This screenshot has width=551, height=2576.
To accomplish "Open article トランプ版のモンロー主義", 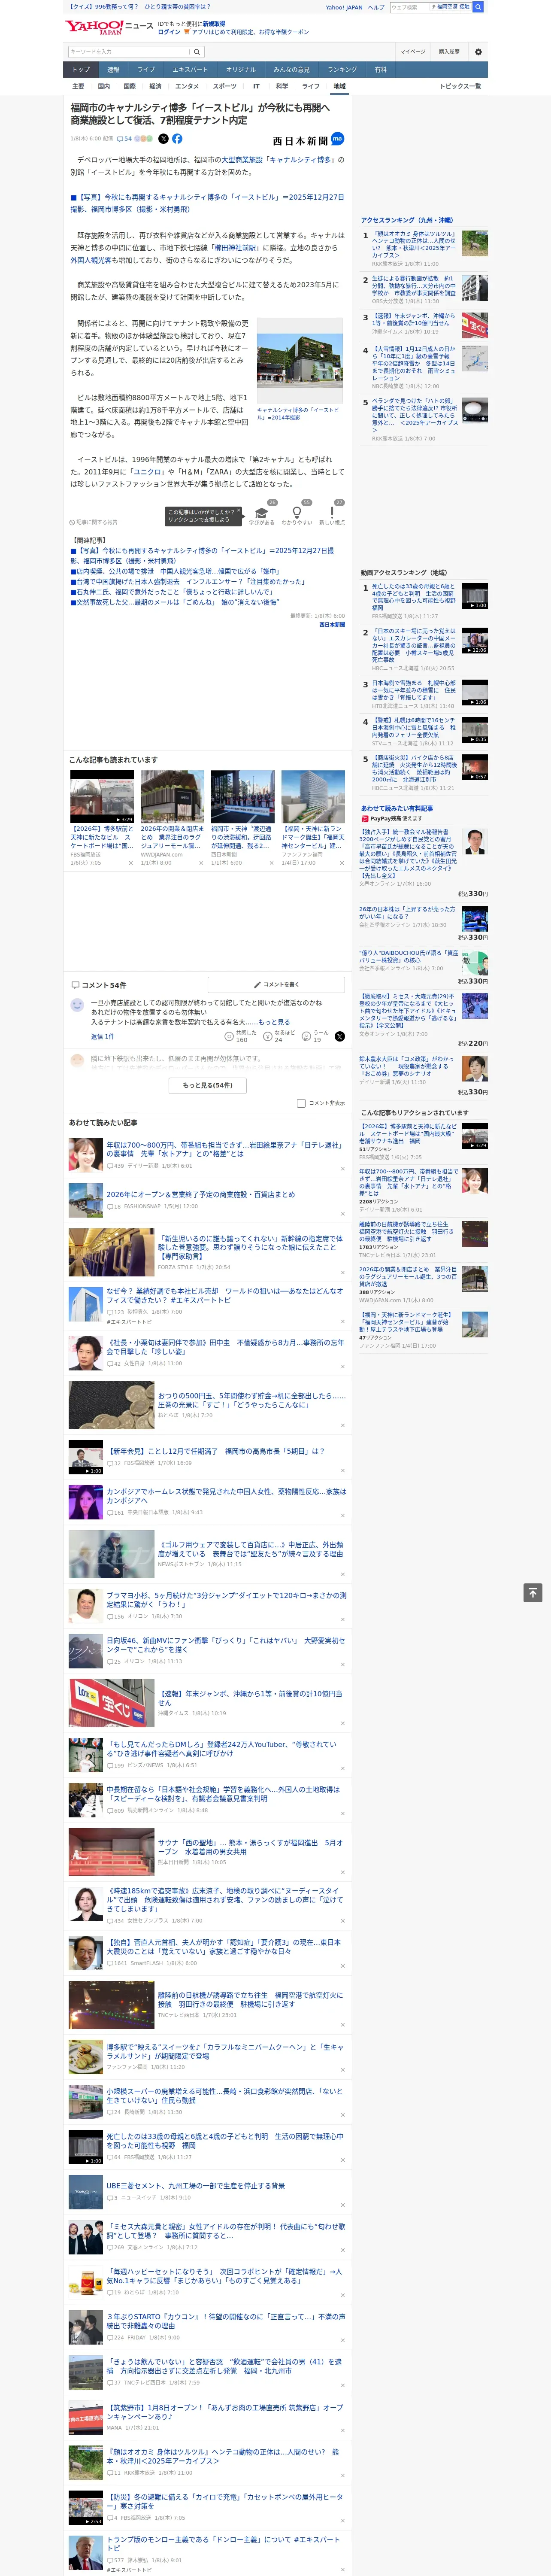I will tap(224, 2543).
